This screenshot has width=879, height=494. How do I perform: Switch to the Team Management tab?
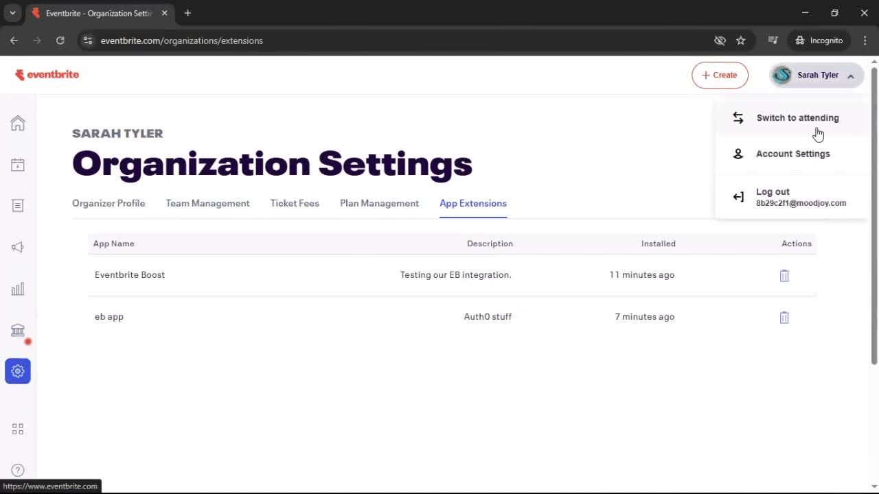click(207, 203)
